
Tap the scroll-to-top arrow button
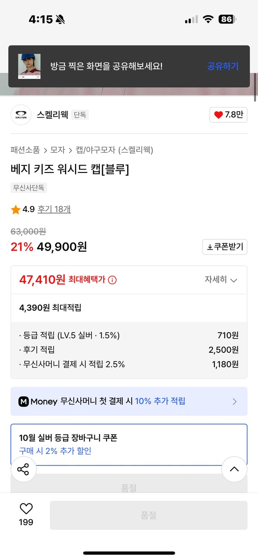(234, 469)
